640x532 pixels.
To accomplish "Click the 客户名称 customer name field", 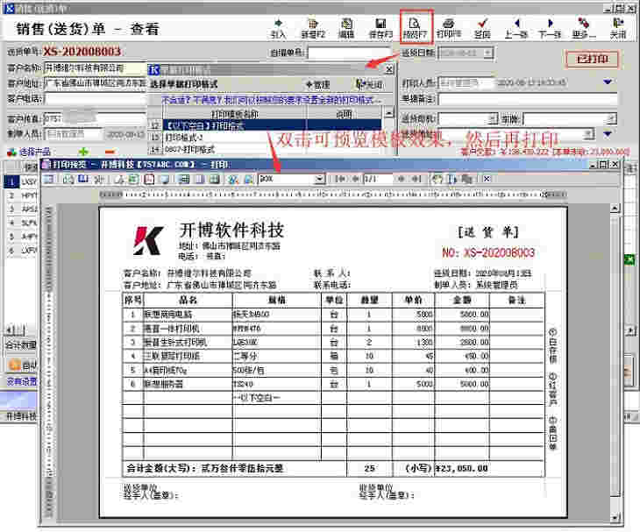I will [95, 68].
